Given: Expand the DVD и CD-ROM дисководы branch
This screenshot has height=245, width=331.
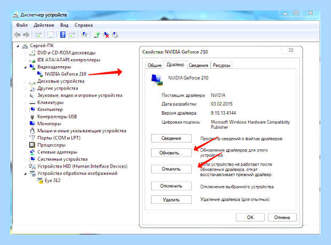Looking at the screenshot, I should [25, 53].
